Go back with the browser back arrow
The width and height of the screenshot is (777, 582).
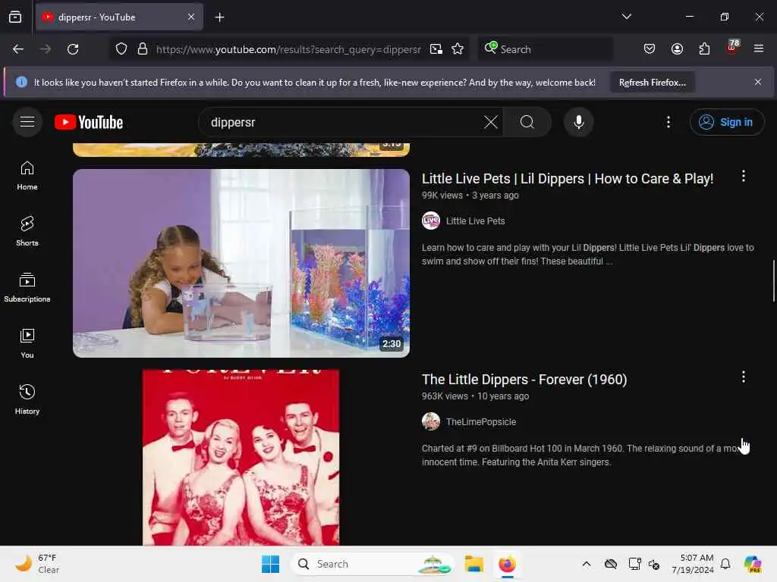pyautogui.click(x=18, y=49)
